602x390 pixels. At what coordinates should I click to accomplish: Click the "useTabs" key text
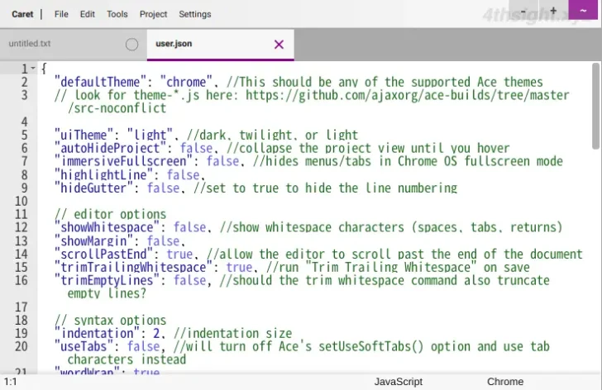coord(84,346)
